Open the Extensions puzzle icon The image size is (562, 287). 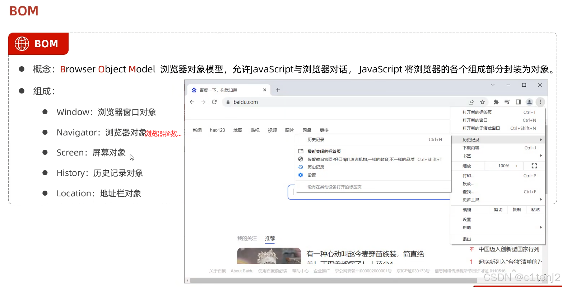click(496, 102)
